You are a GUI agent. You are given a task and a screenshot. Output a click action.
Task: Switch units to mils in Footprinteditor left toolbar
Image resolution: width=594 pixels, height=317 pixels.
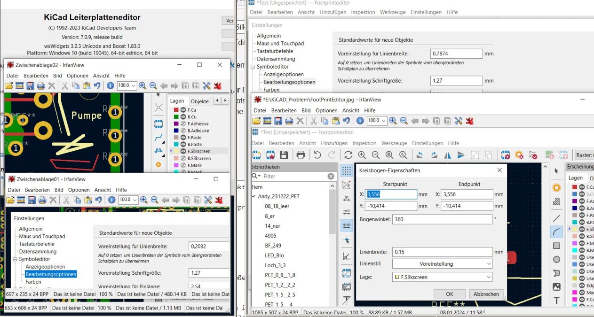coord(347,211)
